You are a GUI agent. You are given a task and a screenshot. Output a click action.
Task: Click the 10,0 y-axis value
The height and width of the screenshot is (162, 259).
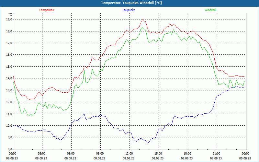coord(9,126)
